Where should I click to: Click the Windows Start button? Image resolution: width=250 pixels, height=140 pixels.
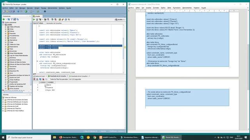point(3,137)
